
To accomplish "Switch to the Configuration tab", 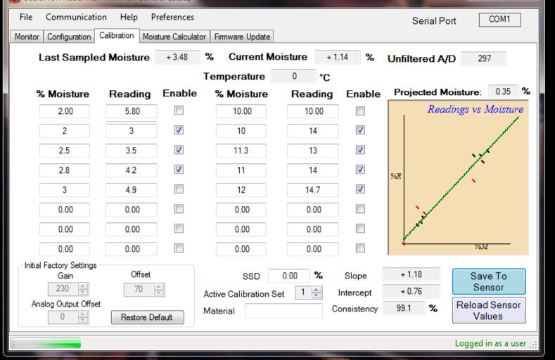I will [69, 37].
